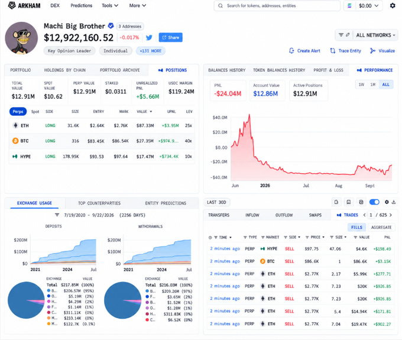Open the Predictions menu item

(81, 5)
